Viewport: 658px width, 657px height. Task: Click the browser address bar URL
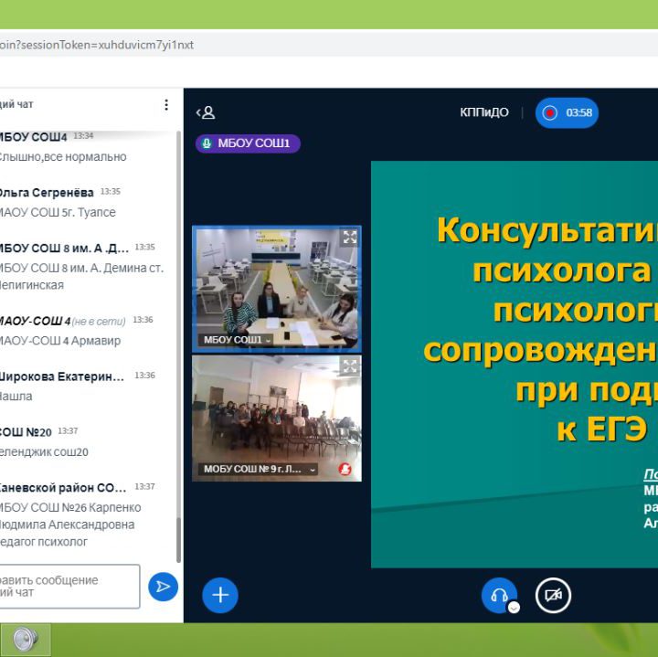(x=96, y=44)
